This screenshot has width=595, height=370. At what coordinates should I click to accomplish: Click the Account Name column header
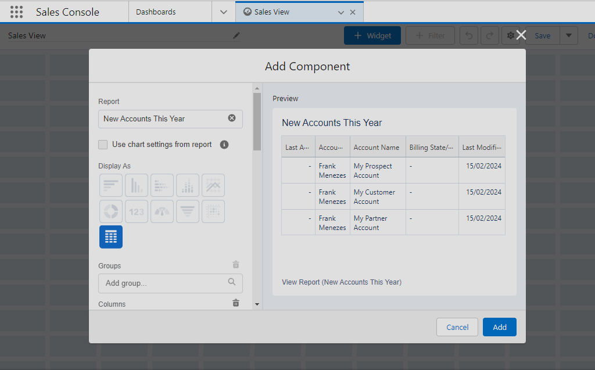[378, 147]
